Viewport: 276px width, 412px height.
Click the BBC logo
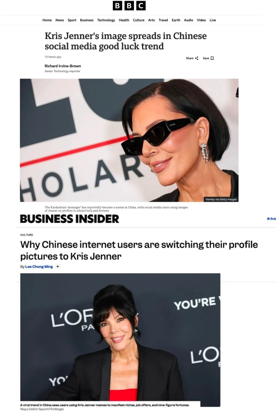tap(129, 6)
